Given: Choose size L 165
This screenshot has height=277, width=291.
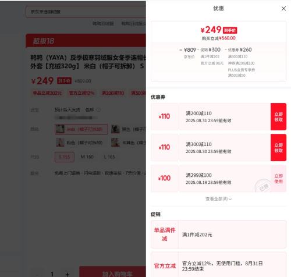Looking at the screenshot, I should [x=109, y=157].
